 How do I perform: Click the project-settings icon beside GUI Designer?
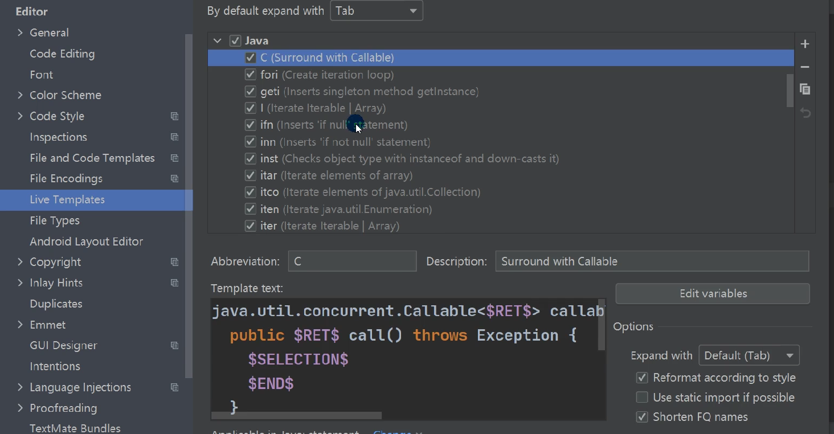pyautogui.click(x=174, y=346)
